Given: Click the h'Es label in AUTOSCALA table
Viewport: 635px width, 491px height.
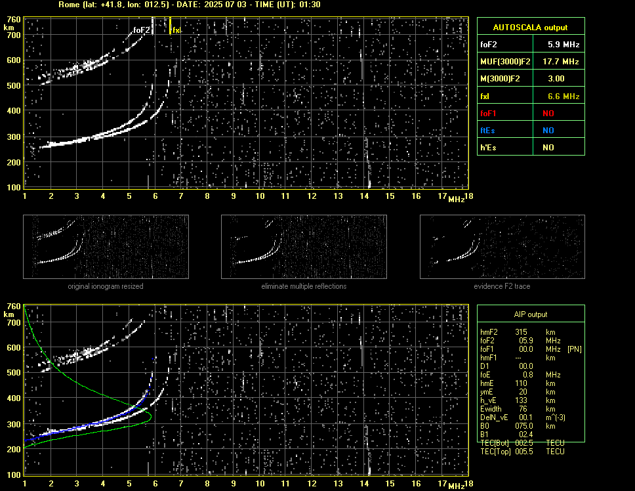Looking at the screenshot, I should [x=488, y=148].
